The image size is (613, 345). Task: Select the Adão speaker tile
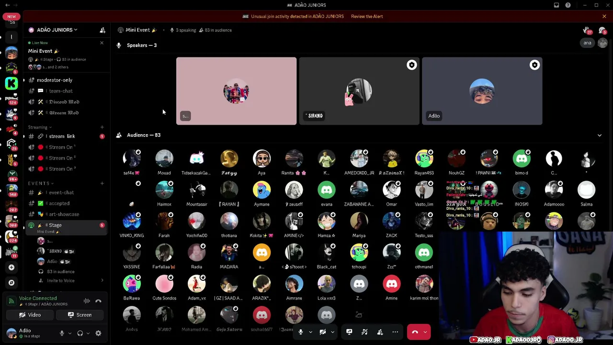coord(482,91)
